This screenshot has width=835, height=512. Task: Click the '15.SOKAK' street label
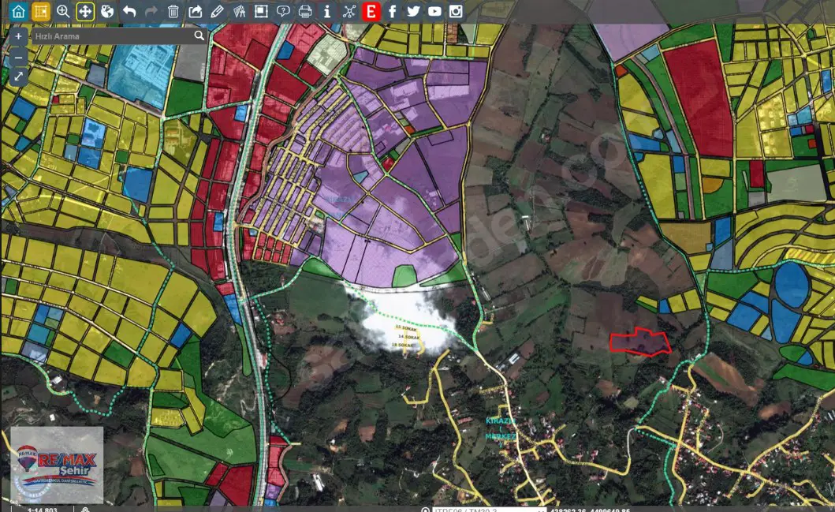[x=404, y=327]
